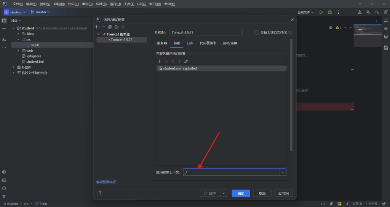The image size is (390, 207).
Task: Open IDE settings gear icon
Action: pyautogui.click(x=385, y=12)
